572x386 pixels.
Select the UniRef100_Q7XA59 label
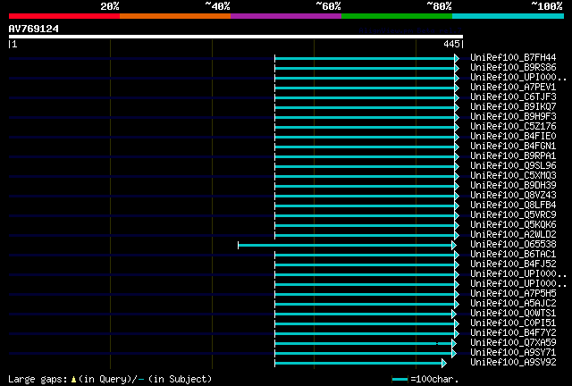pos(513,343)
